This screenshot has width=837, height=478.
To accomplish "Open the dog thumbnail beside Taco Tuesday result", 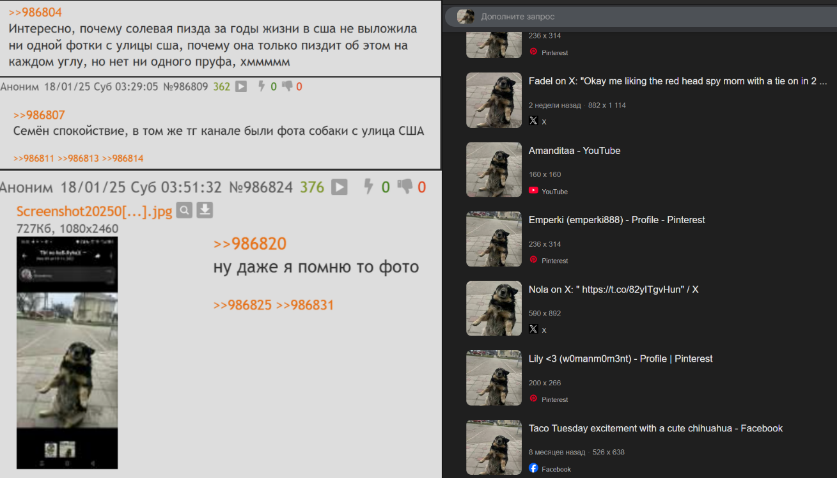I will (x=494, y=447).
